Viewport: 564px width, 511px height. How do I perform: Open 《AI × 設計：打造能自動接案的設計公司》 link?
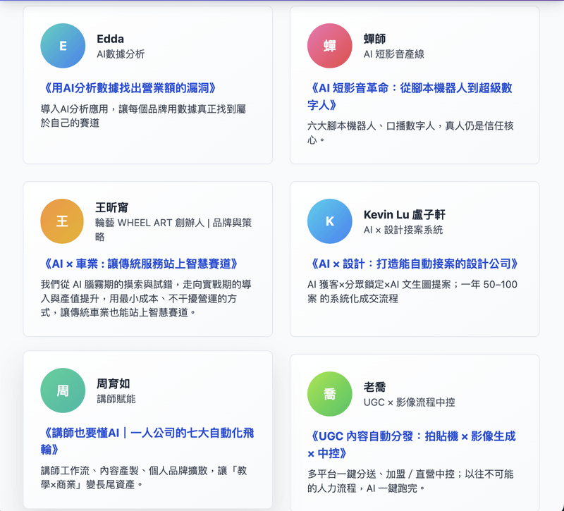tap(415, 264)
